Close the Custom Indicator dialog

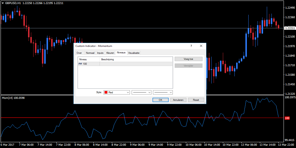tap(201, 46)
